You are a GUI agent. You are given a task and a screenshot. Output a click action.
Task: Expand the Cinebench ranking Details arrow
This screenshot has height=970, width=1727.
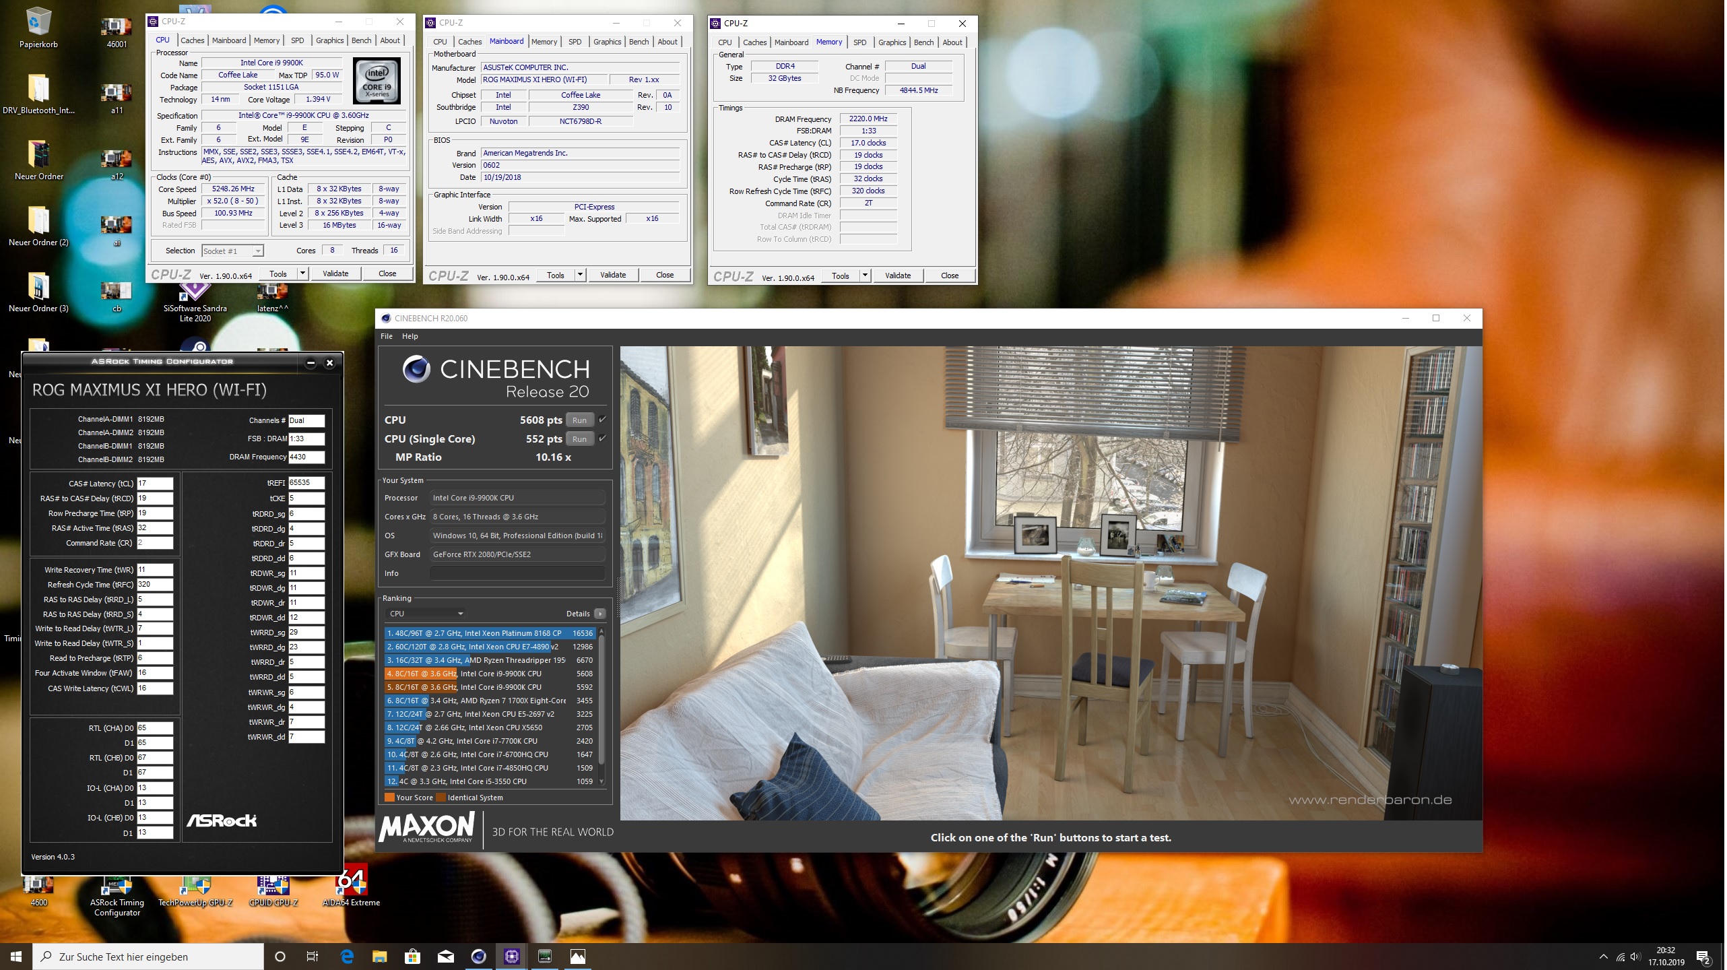click(600, 614)
